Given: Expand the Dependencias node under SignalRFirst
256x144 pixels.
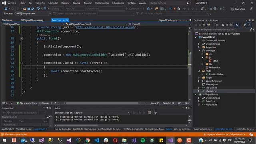Looking at the screenshot, I should click(199, 44).
